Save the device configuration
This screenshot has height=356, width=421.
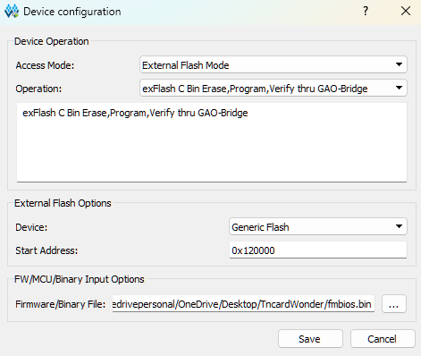pyautogui.click(x=310, y=339)
